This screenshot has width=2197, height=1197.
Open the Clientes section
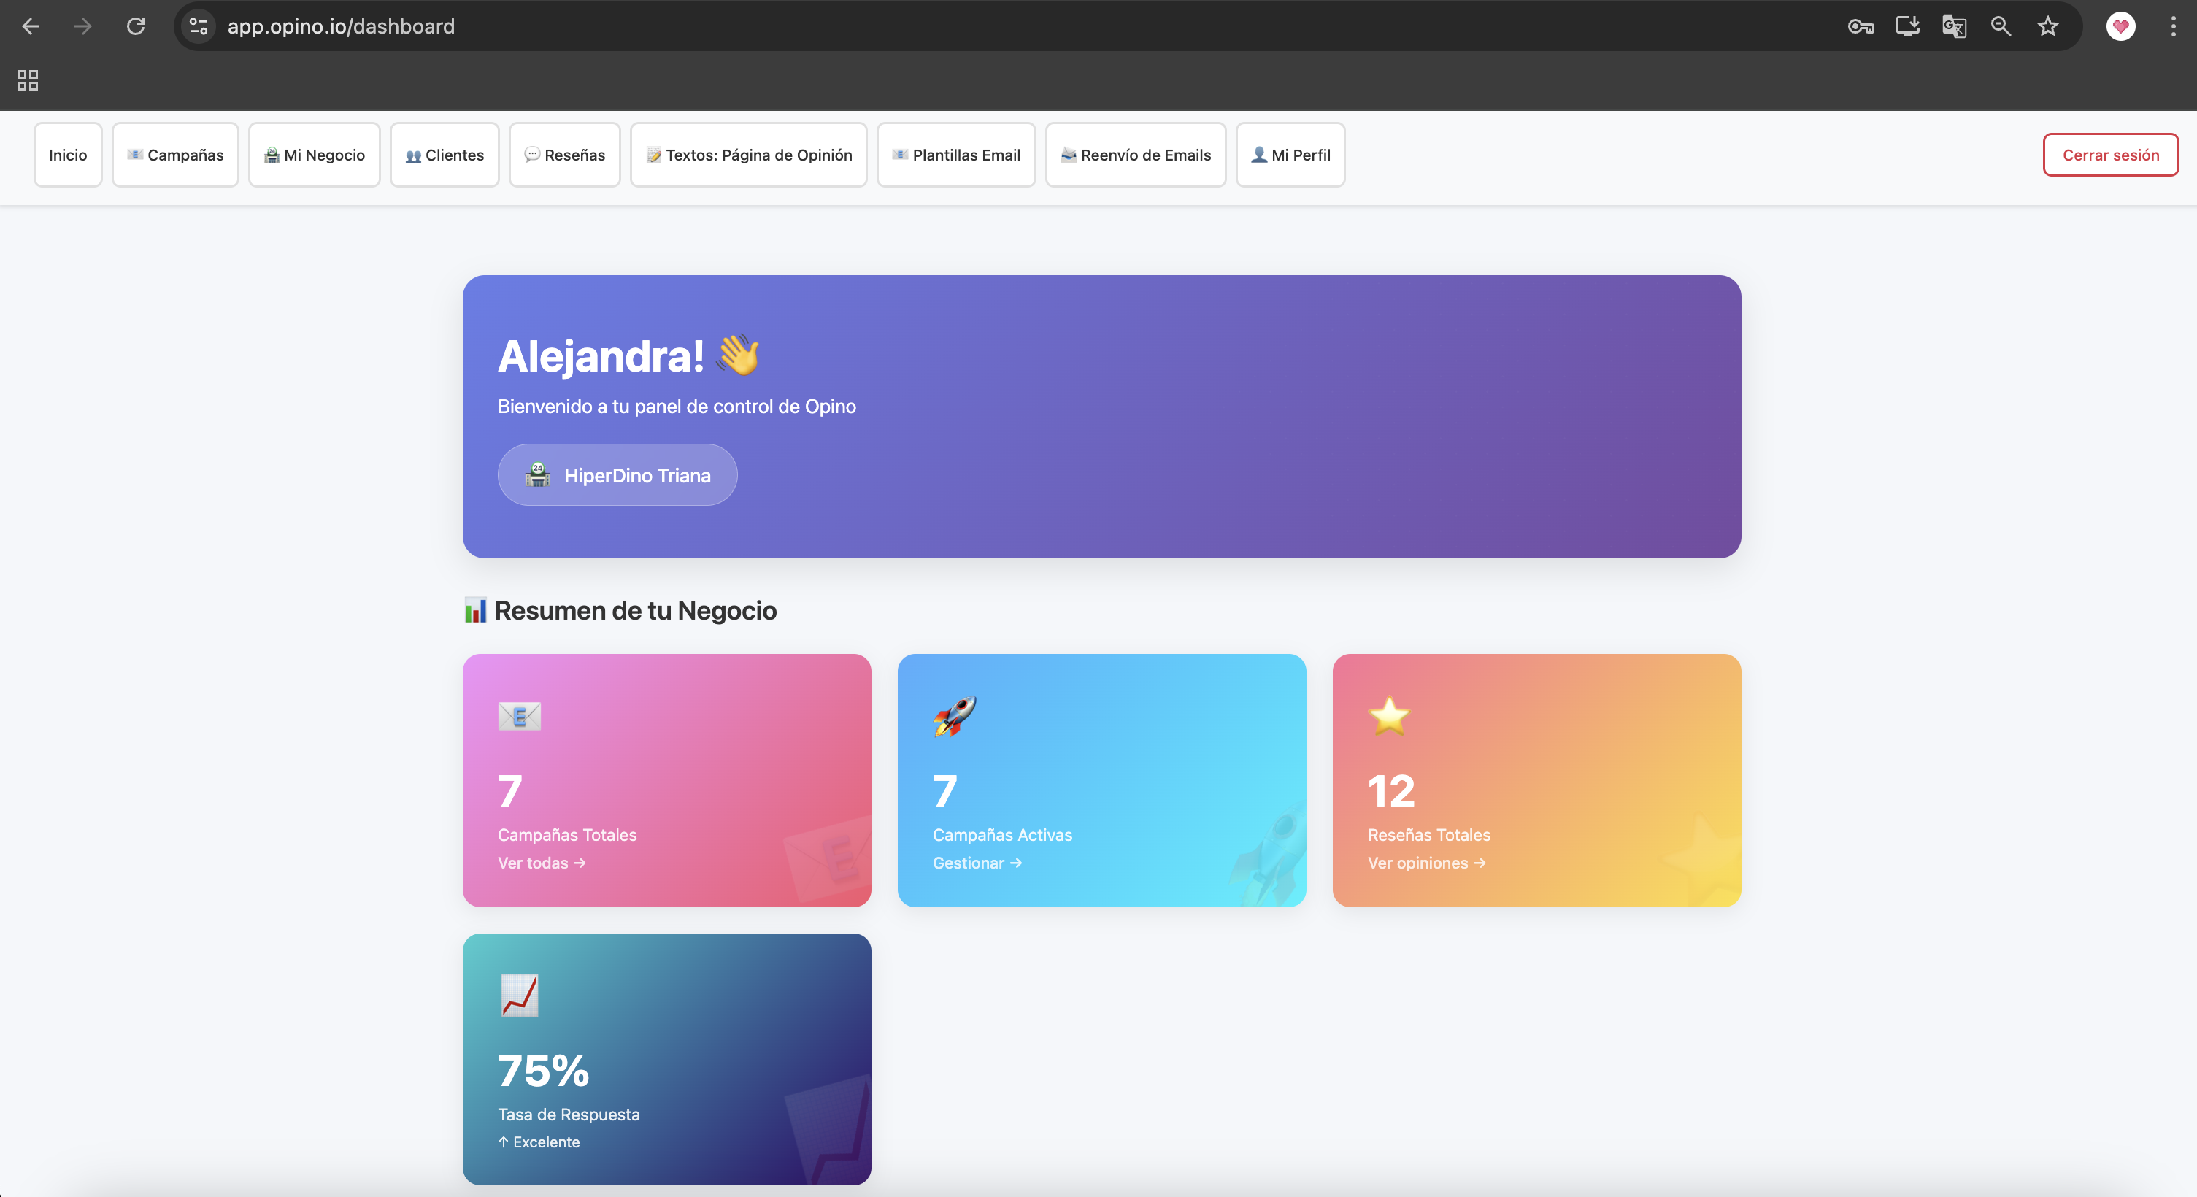point(444,154)
